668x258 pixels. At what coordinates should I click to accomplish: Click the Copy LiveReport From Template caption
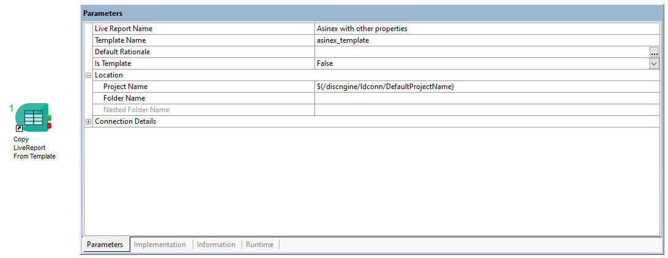pyautogui.click(x=34, y=148)
